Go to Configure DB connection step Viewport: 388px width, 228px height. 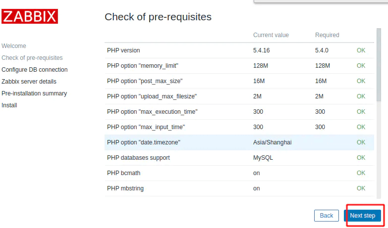tap(35, 70)
